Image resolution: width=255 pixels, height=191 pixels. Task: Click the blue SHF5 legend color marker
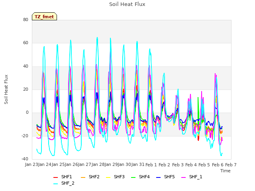(x=158, y=177)
